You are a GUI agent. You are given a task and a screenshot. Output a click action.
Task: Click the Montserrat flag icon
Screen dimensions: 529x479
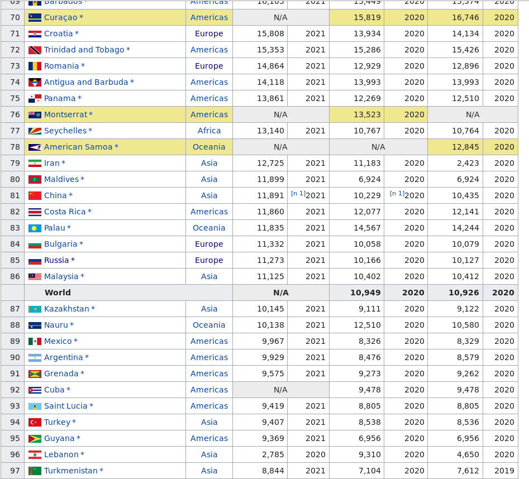click(35, 114)
